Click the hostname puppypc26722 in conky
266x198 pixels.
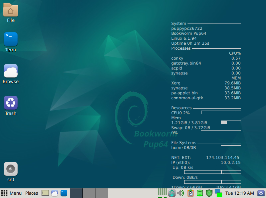coord(187,28)
